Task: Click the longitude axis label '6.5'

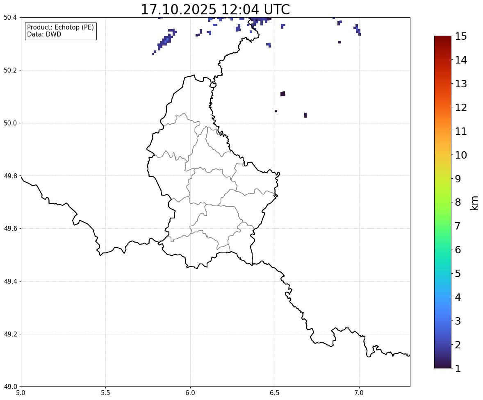Action: 275,393
